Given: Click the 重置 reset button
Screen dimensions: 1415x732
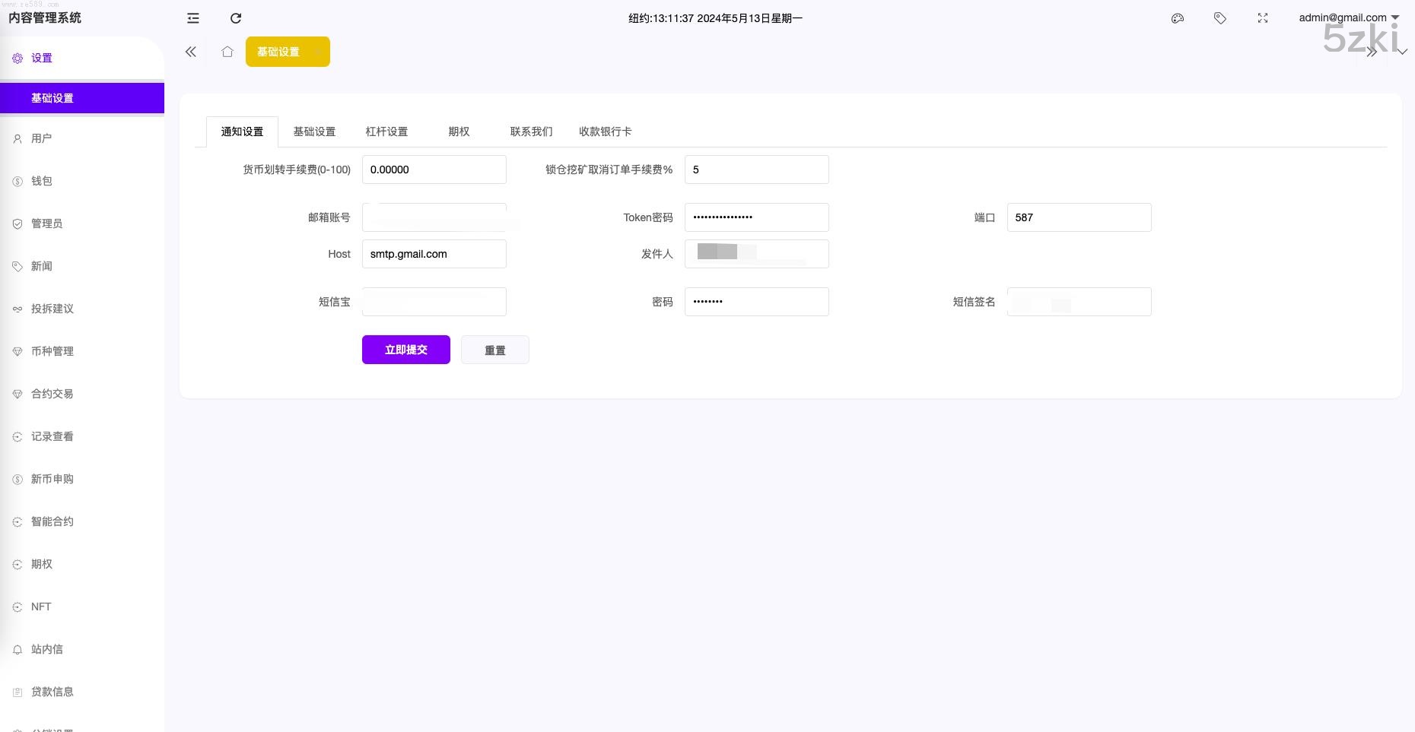Looking at the screenshot, I should pos(494,350).
